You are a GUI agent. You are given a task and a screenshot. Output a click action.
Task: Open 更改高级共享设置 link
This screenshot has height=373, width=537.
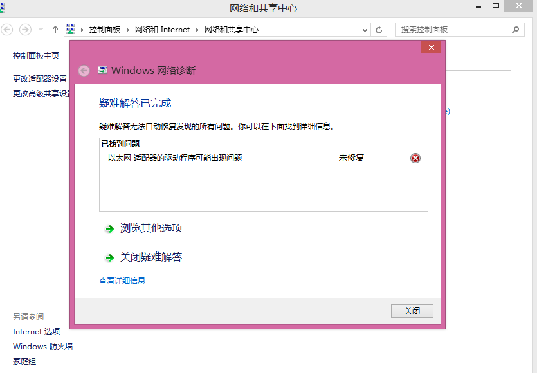click(x=41, y=93)
